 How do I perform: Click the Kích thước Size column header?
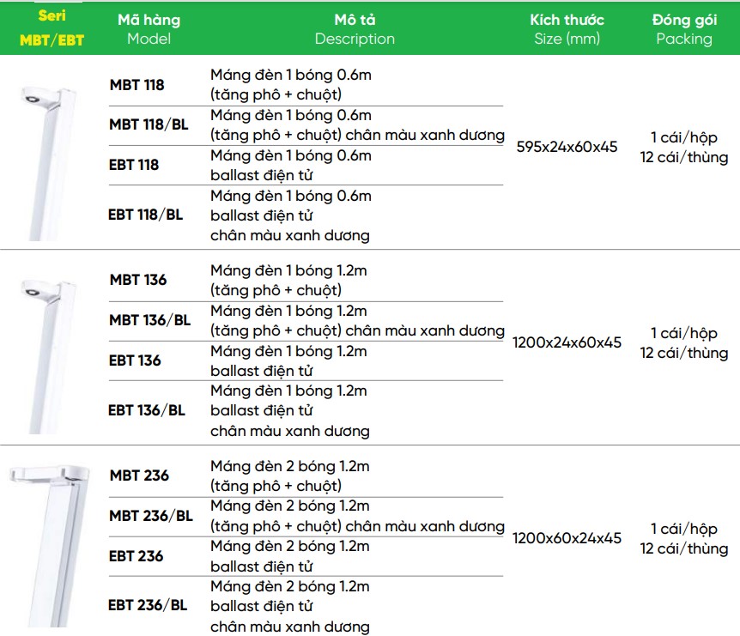pos(567,29)
